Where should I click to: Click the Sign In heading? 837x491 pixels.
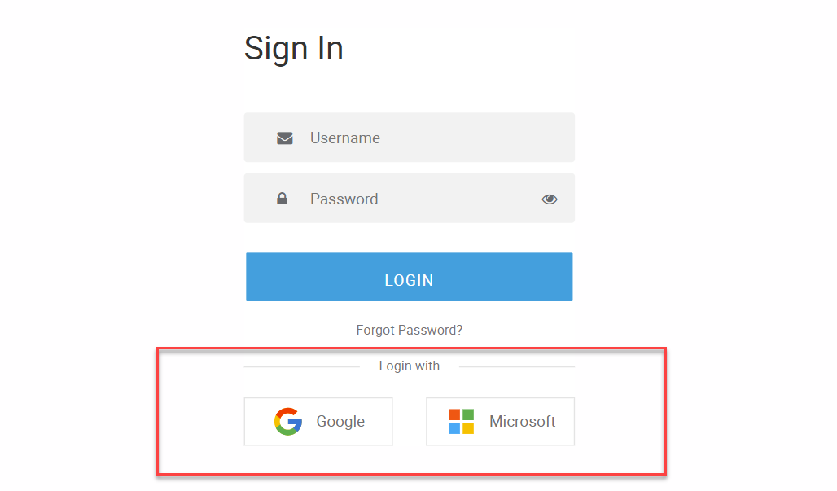pyautogui.click(x=294, y=48)
